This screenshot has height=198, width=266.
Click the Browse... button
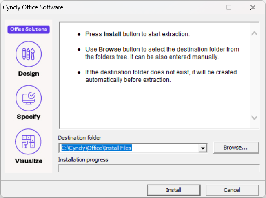[x=236, y=148]
